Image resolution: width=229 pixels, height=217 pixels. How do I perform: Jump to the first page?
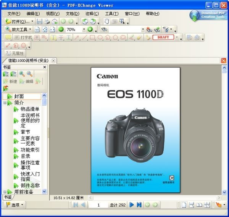coord(76,205)
